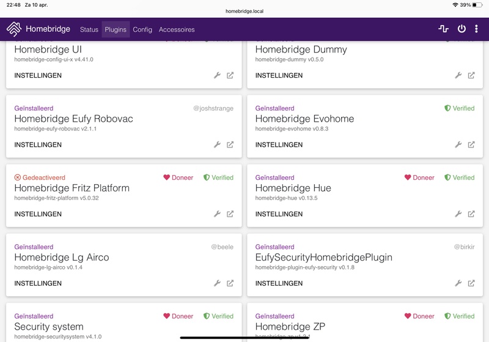Open Eufy Robovac external link icon
The width and height of the screenshot is (489, 342).
pos(230,144)
